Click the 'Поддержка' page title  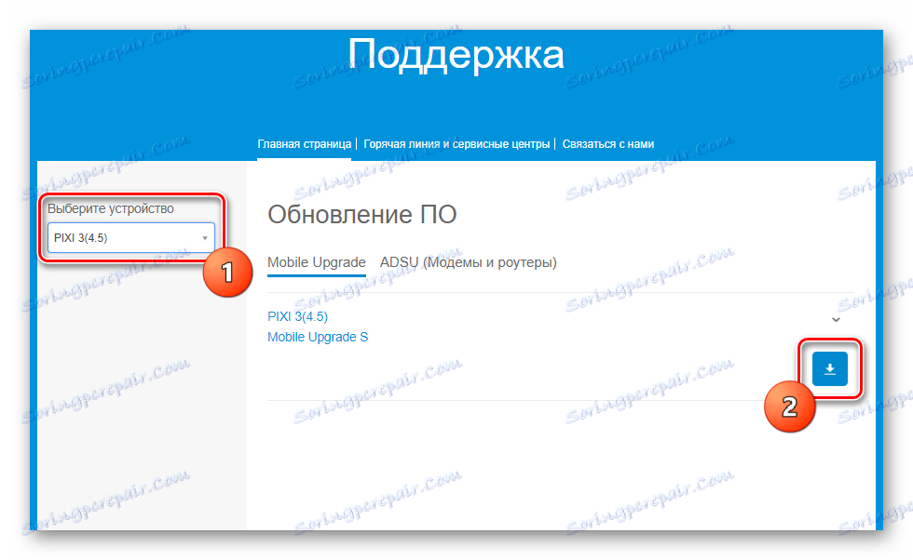[x=456, y=54]
